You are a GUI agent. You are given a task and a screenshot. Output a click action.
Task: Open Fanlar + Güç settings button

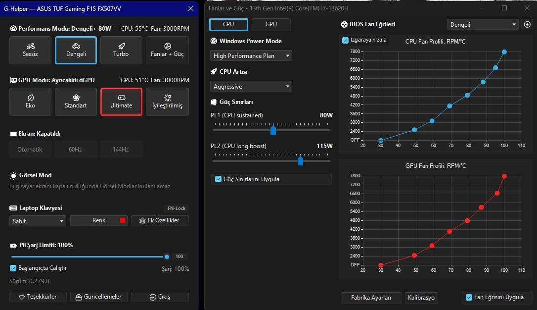[x=167, y=50]
